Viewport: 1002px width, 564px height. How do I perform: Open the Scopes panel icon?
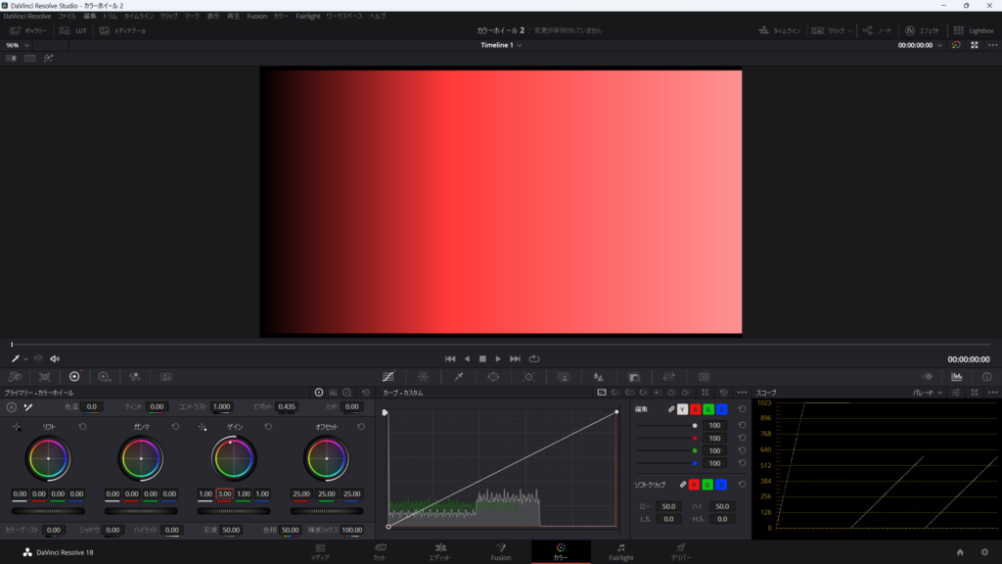[x=956, y=376]
